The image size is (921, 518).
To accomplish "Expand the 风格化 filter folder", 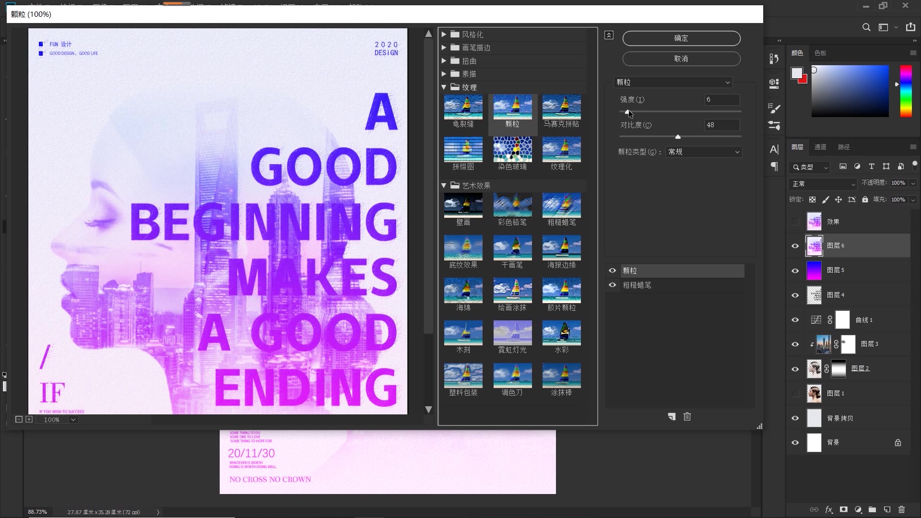I will 444,35.
